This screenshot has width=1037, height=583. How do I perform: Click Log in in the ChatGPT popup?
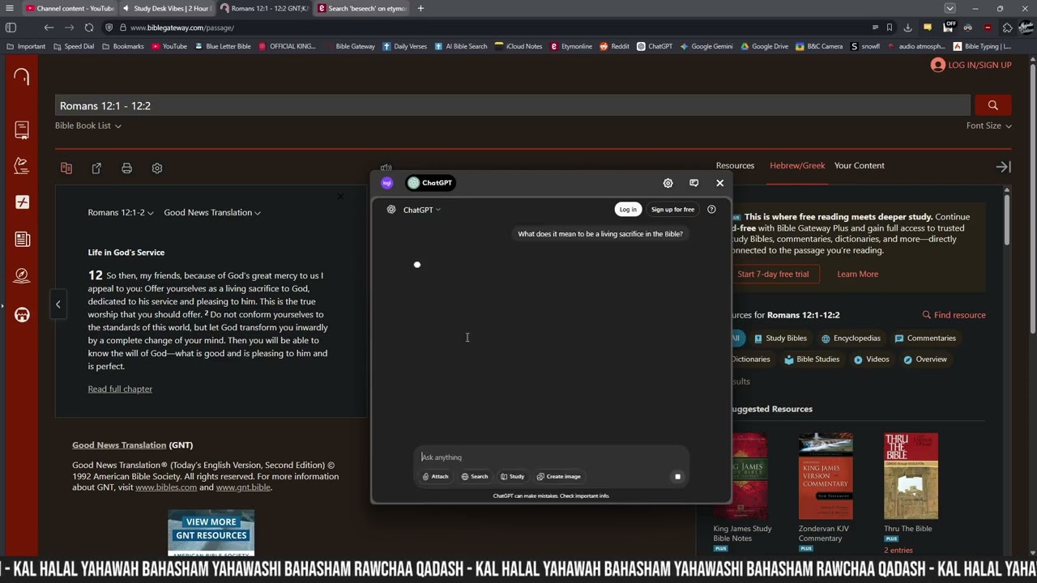tap(628, 210)
